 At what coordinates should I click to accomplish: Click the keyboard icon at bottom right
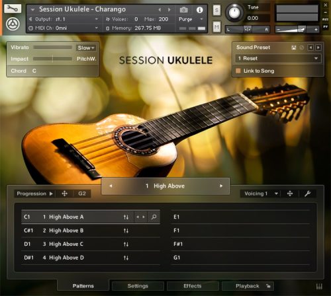tap(319, 286)
